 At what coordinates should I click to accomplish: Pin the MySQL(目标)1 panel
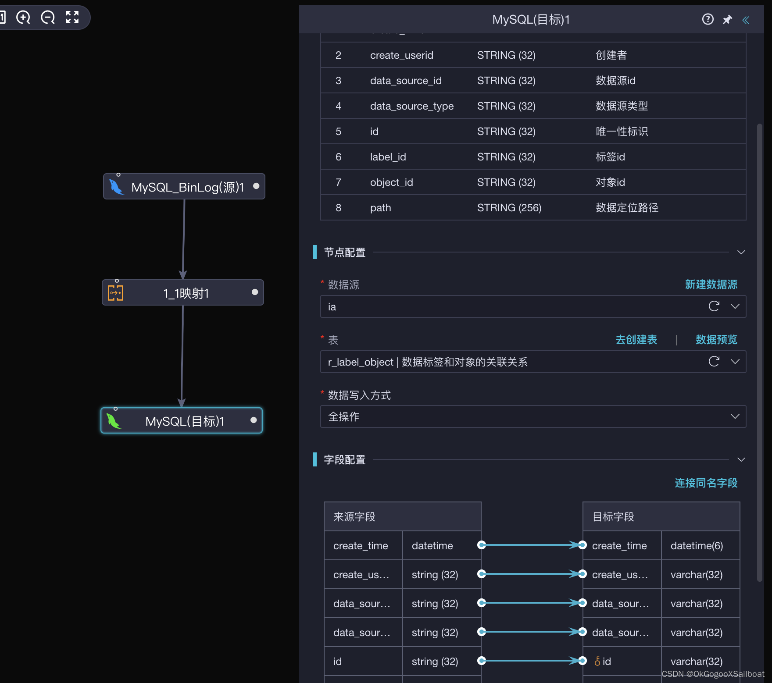[727, 19]
